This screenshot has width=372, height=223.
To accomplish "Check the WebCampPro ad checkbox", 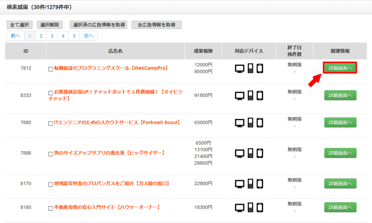I will (x=51, y=69).
